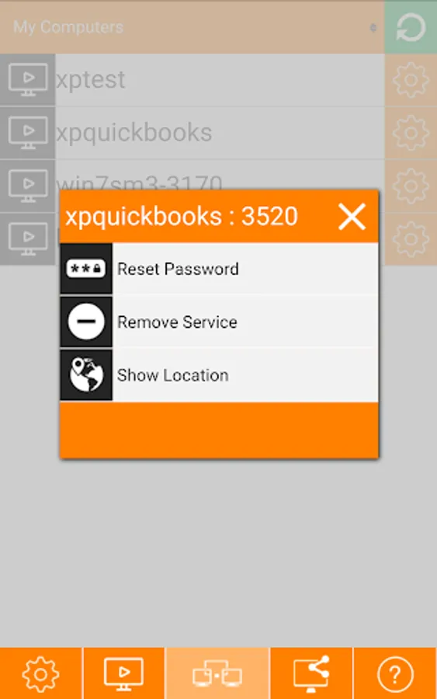The height and width of the screenshot is (699, 437).
Task: Select Reset Password option
Action: pos(219,269)
